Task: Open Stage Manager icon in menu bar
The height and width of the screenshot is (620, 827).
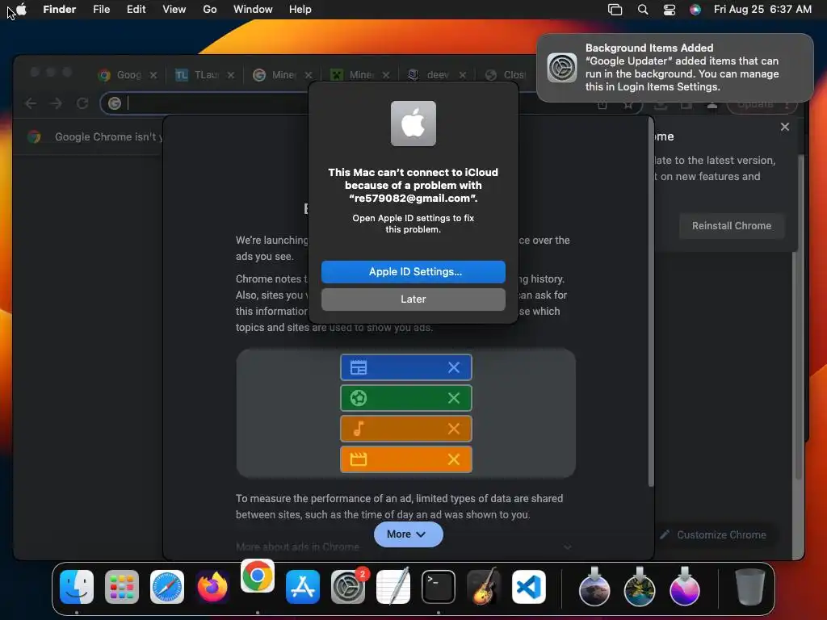Action: [x=615, y=10]
